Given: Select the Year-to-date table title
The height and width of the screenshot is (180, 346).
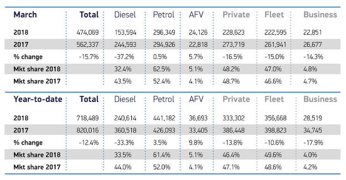Looking at the screenshot, I should point(38,99).
